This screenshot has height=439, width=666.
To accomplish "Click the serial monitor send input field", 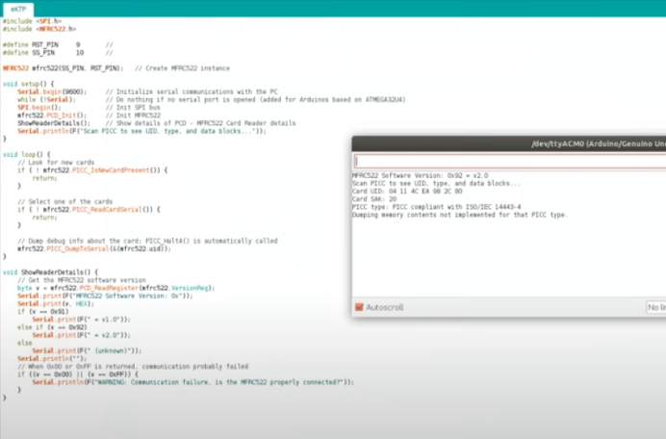I will point(510,162).
